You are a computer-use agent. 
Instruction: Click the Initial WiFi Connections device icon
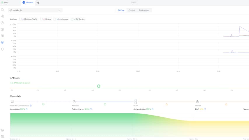coord(12,102)
